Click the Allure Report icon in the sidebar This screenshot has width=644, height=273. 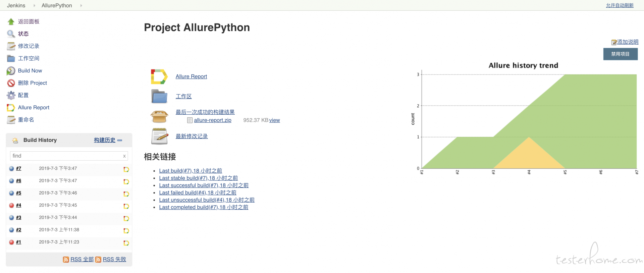click(11, 108)
